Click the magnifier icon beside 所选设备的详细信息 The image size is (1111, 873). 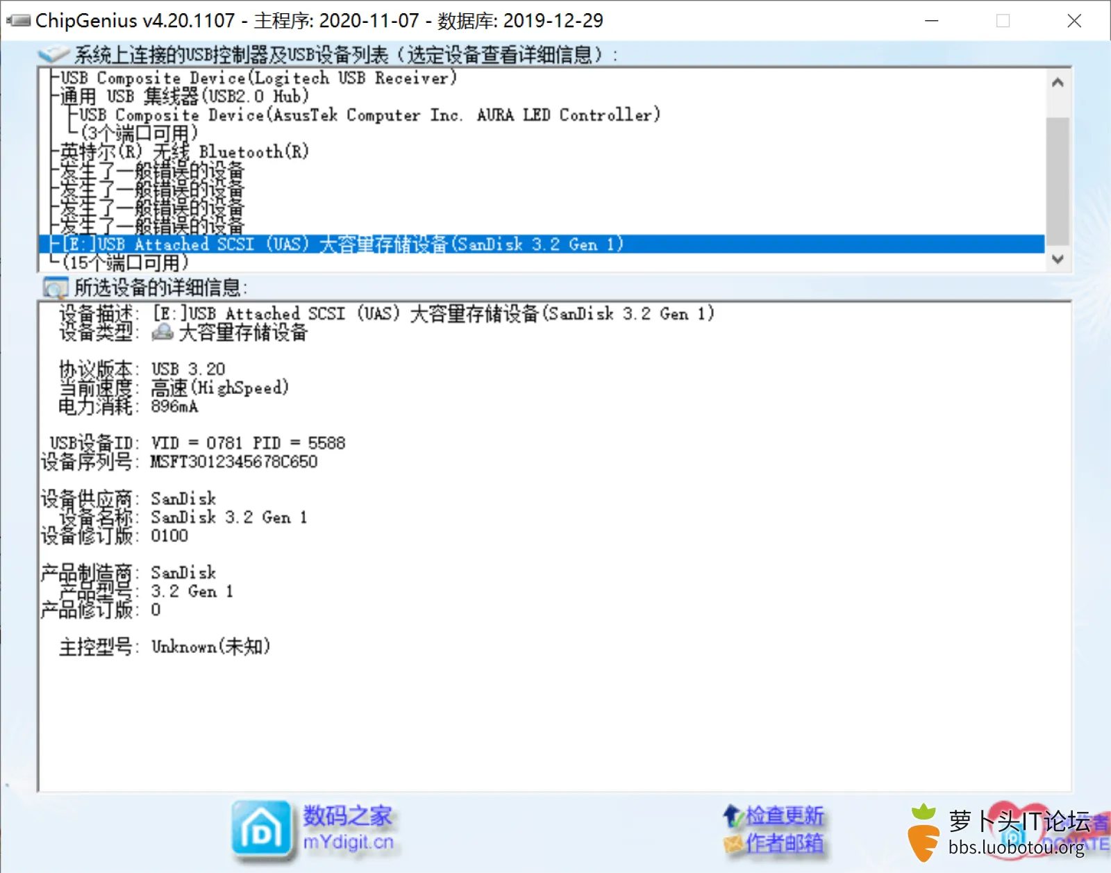tap(56, 288)
